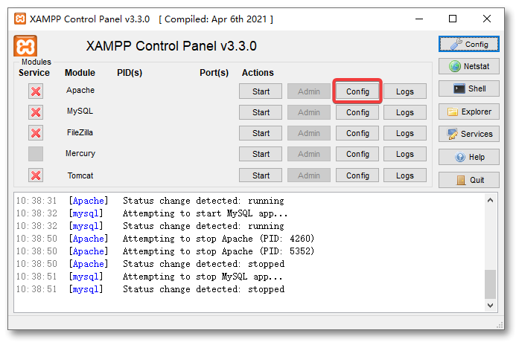Click the MySQL module name
Screen dimensions: 516x342
[80, 111]
